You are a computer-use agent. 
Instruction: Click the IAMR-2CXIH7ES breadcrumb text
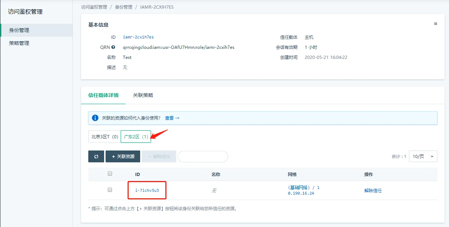pos(157,7)
